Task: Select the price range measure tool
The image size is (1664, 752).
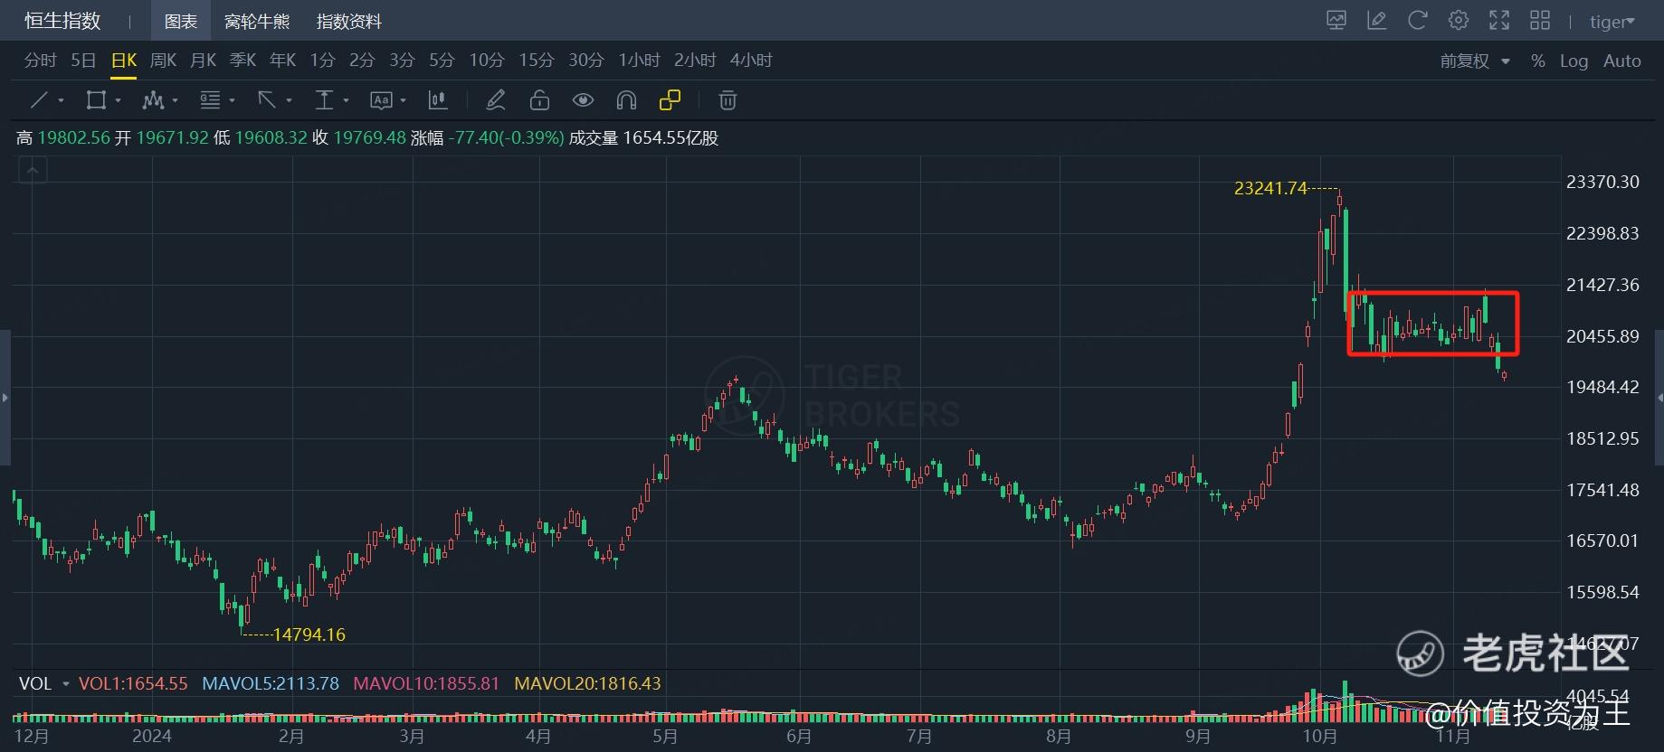Action: 324,100
